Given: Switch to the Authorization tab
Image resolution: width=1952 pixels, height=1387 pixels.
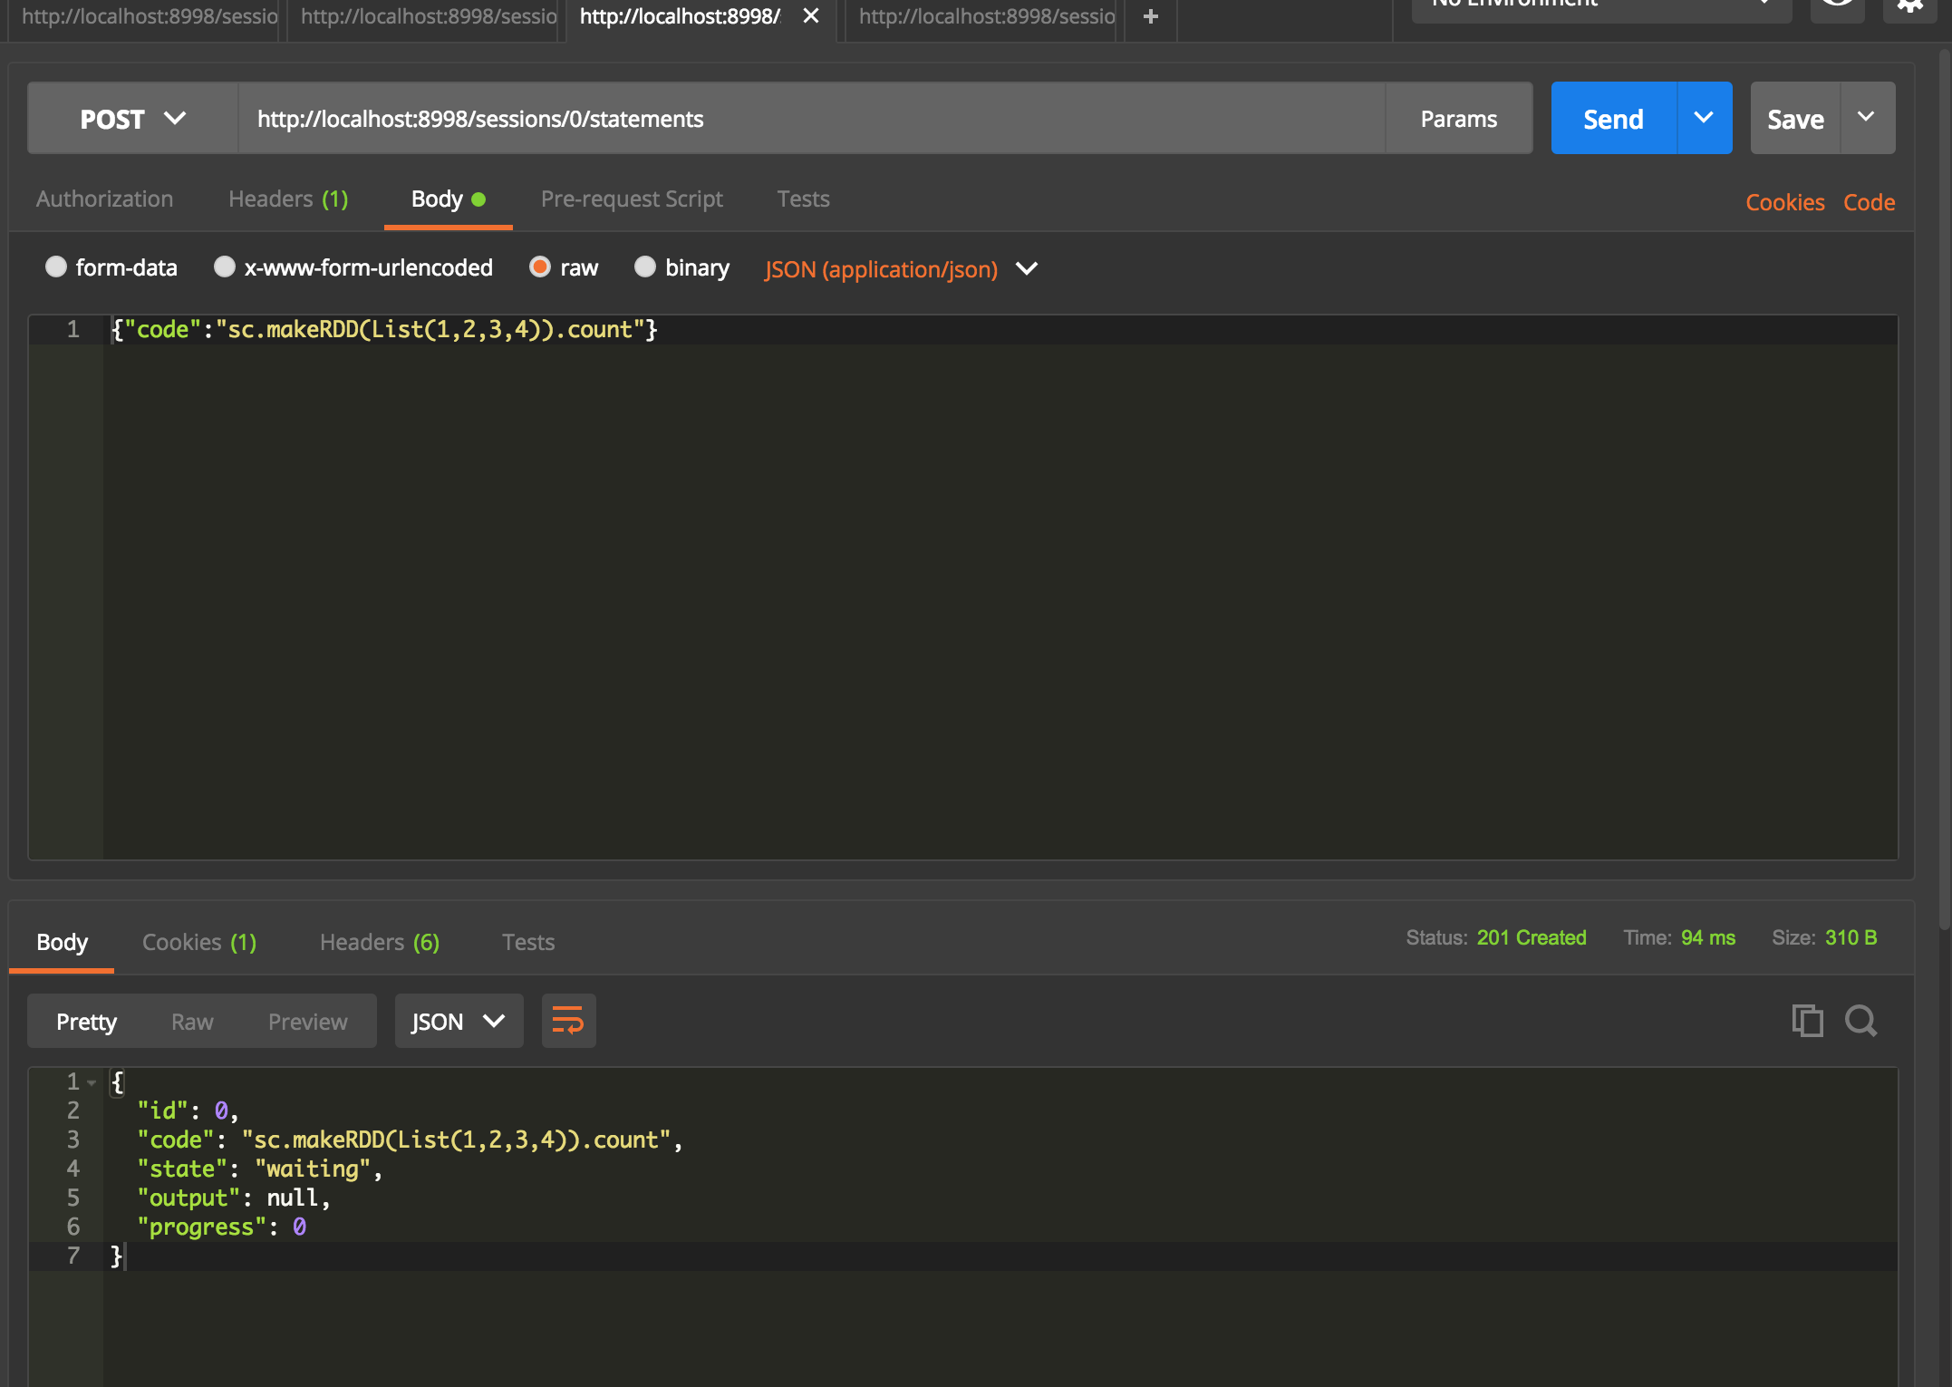Looking at the screenshot, I should [105, 199].
